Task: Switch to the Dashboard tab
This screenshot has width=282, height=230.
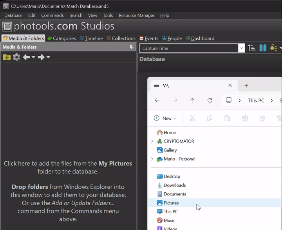Action: (200, 38)
